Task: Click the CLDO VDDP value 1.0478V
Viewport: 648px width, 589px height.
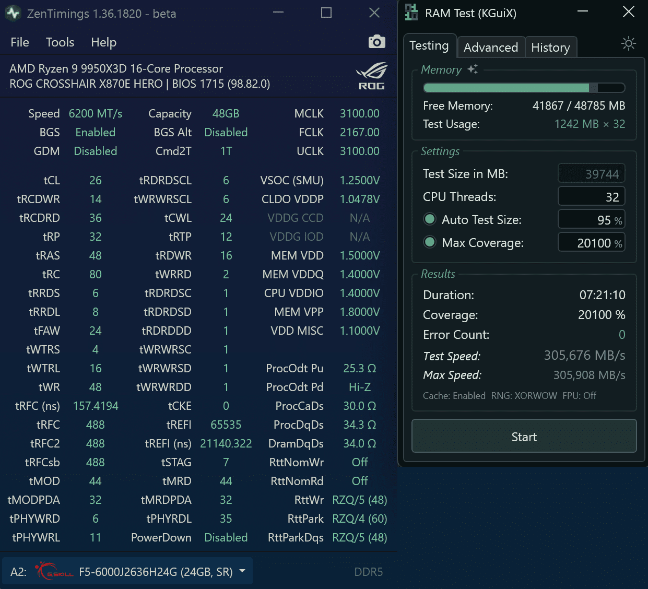Action: click(x=360, y=199)
